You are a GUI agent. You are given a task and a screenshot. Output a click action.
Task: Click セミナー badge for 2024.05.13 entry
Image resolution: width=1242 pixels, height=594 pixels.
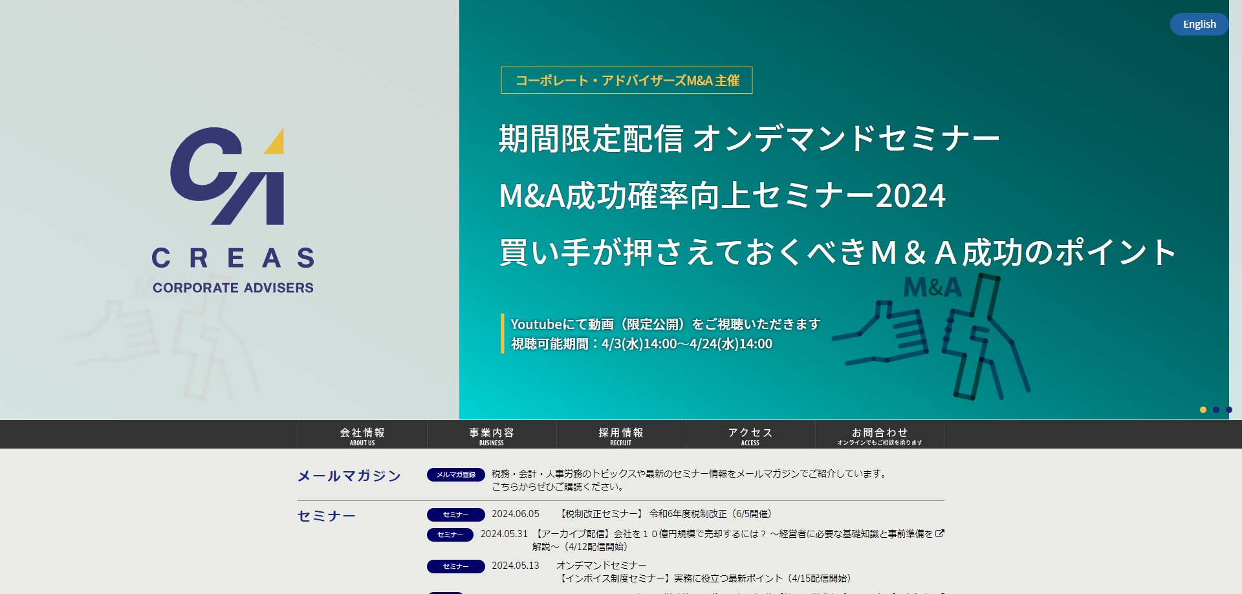[x=456, y=566]
